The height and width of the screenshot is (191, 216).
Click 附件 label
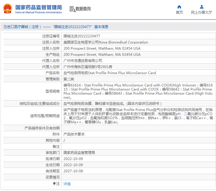pos(56,134)
